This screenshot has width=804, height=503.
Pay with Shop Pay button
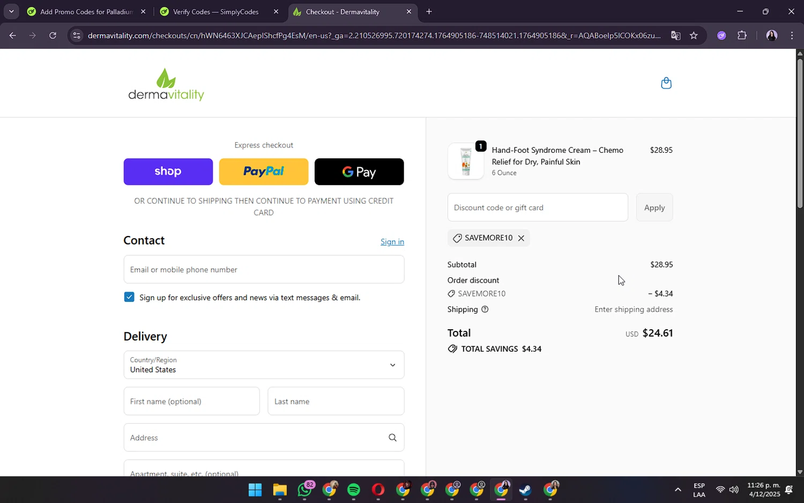pyautogui.click(x=168, y=172)
